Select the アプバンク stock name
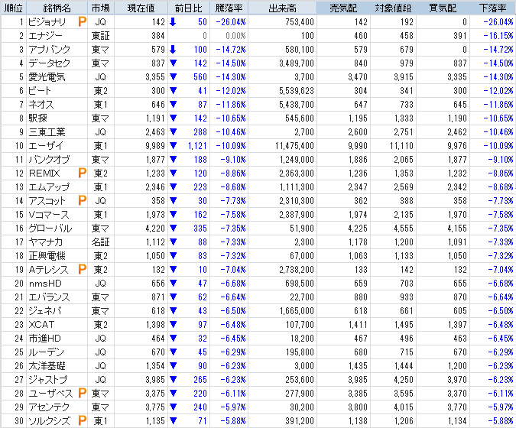Image resolution: width=516 pixels, height=428 pixels. pos(50,50)
